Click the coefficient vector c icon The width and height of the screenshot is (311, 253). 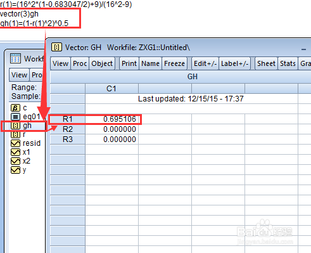(15, 108)
